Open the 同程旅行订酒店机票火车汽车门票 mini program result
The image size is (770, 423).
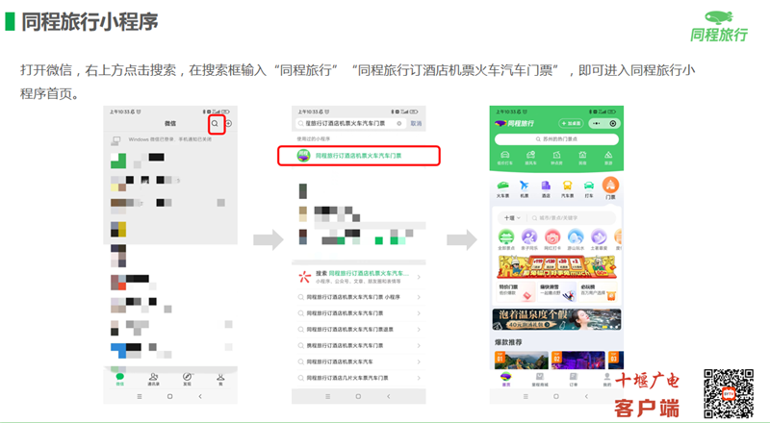[x=358, y=156]
